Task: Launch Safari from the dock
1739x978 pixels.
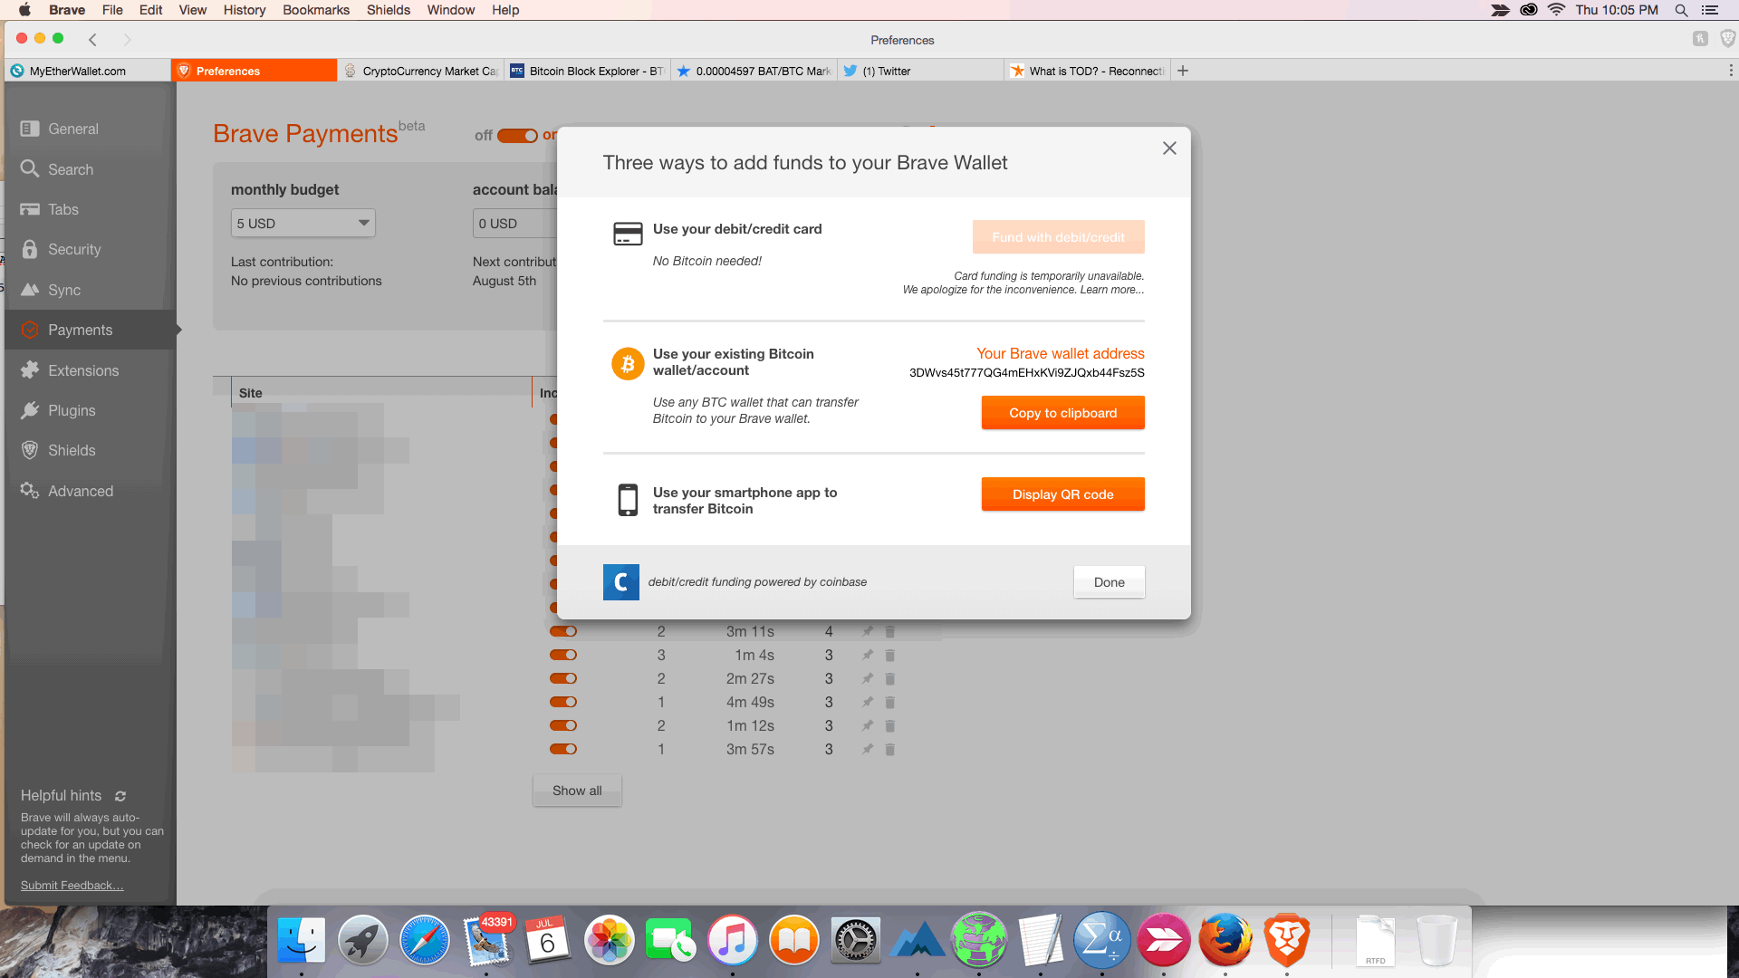Action: tap(425, 941)
